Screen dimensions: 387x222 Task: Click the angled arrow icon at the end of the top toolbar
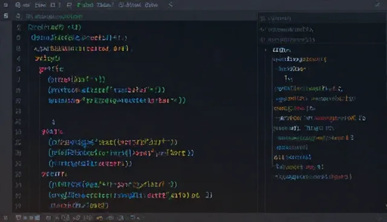[x=171, y=4]
